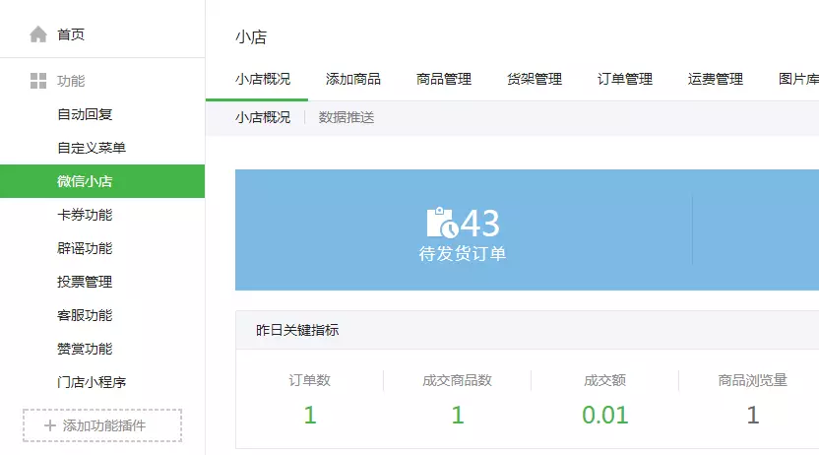The height and width of the screenshot is (455, 819).
Task: Click the 待发货订单 label
Action: point(463,254)
